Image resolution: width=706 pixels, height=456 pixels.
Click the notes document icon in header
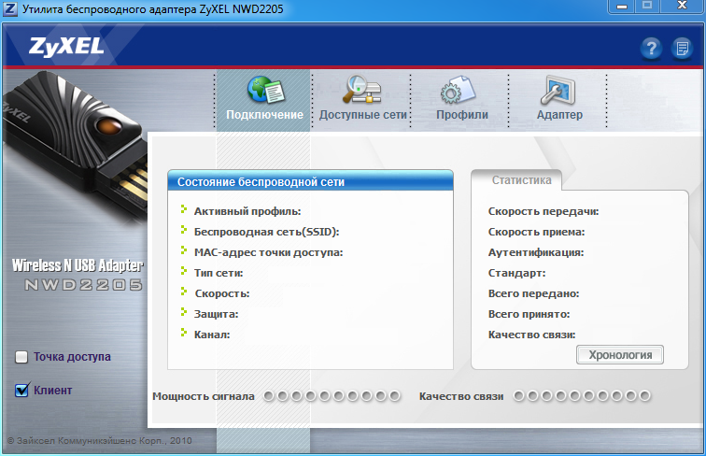pyautogui.click(x=682, y=49)
